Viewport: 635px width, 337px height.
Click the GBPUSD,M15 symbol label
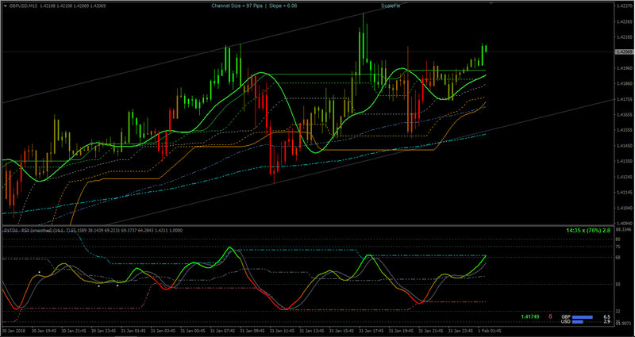coord(24,6)
